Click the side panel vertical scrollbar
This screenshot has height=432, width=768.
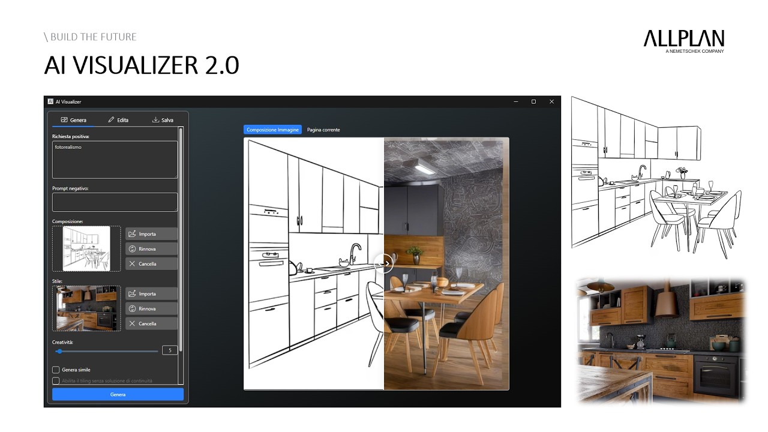pos(181,240)
